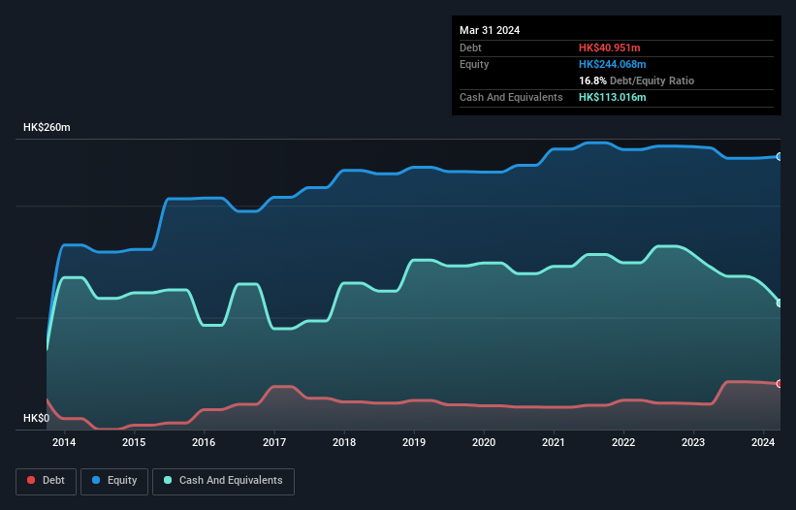Click the 2015 x-axis label

(134, 442)
